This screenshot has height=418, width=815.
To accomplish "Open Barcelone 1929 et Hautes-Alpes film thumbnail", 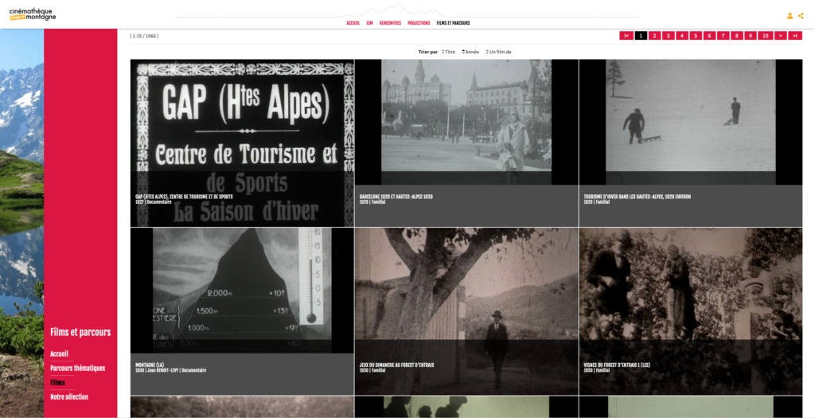I will [x=466, y=143].
